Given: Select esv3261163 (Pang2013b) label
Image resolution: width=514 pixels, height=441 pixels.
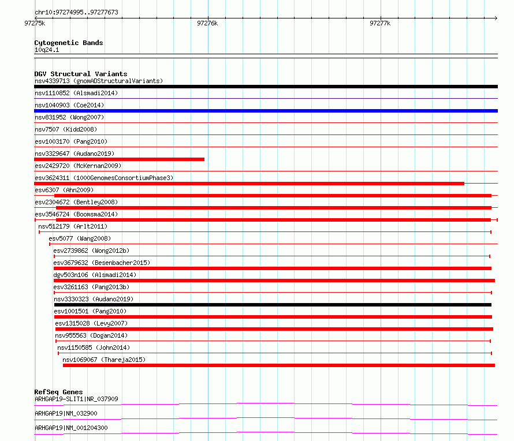Looking at the screenshot, I should [91, 287].
